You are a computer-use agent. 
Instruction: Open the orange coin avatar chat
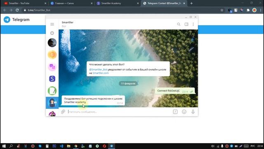point(52,55)
